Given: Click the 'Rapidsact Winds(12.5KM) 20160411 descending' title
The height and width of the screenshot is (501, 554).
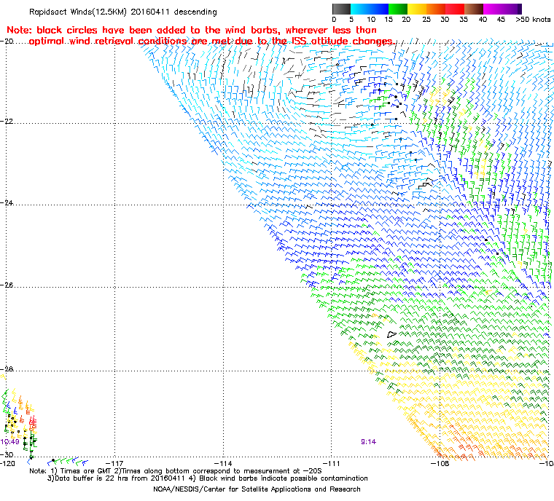Looking at the screenshot, I should click(123, 12).
